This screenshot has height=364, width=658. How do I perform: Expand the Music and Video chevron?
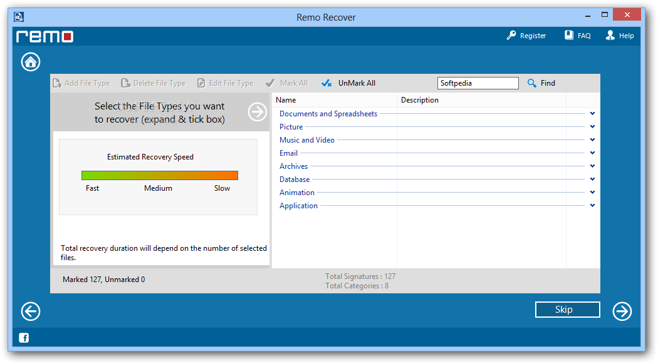(x=592, y=139)
